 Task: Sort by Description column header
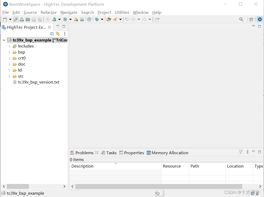point(115,166)
